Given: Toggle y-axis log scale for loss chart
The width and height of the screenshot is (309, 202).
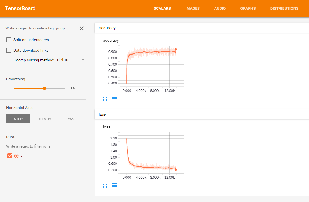Looking at the screenshot, I should click(115, 186).
